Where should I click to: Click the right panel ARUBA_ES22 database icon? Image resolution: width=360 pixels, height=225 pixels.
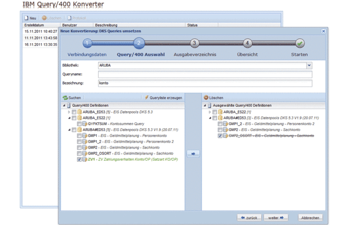click(220, 112)
